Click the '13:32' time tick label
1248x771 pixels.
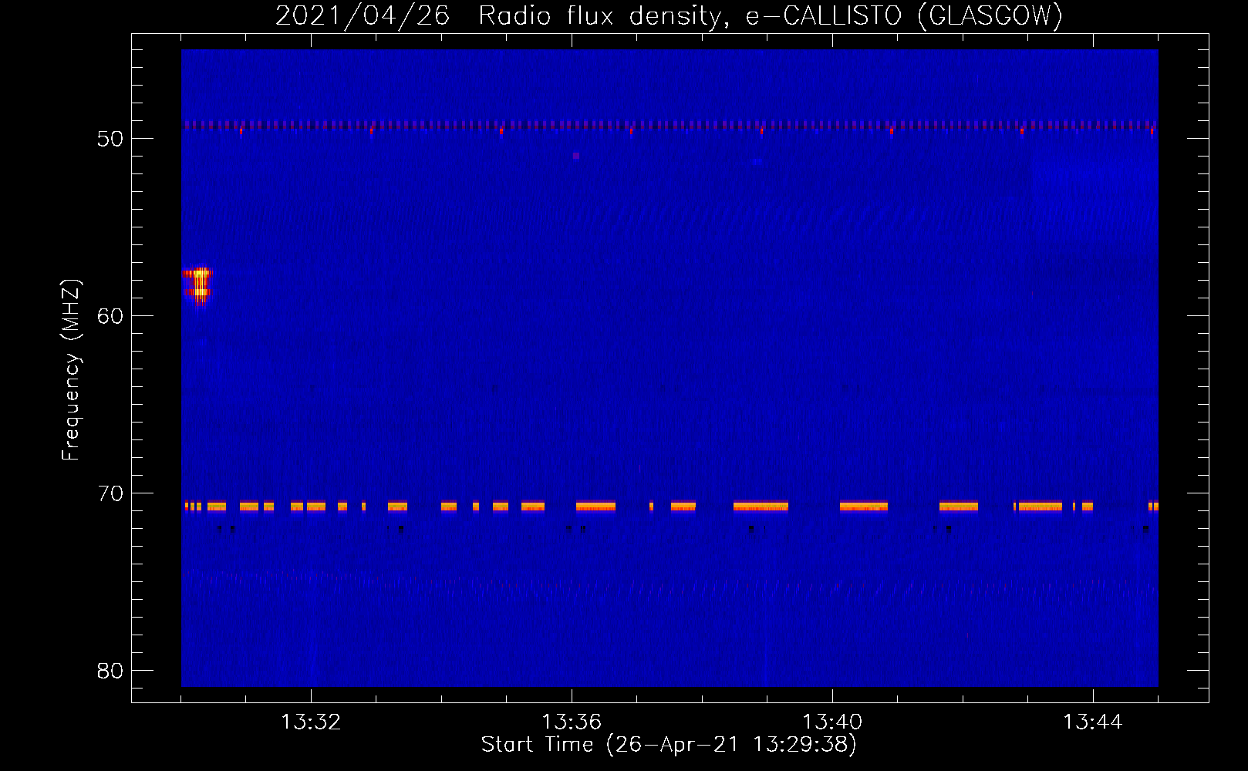pyautogui.click(x=311, y=722)
